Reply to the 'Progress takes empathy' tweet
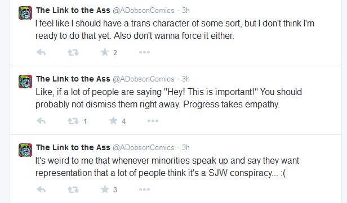 (x=41, y=121)
